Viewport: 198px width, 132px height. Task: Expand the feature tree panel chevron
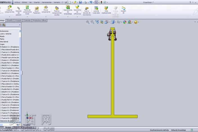tap(20, 25)
